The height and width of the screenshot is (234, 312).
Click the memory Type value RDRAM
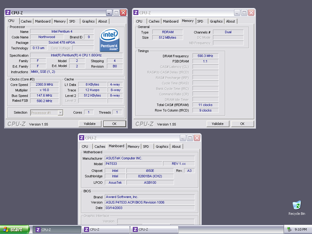coord(168,32)
